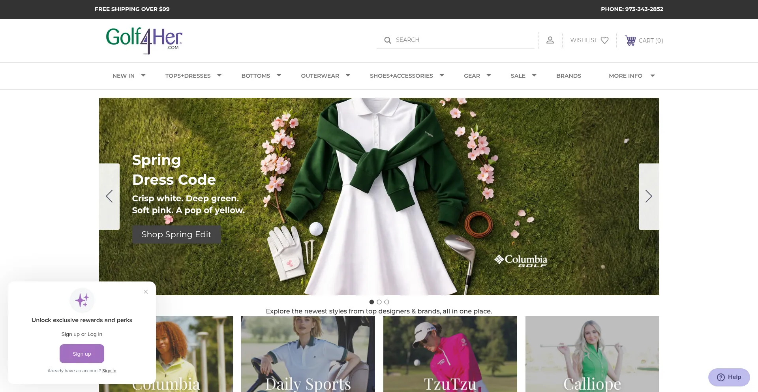Click the purple Sign up button

(82, 354)
